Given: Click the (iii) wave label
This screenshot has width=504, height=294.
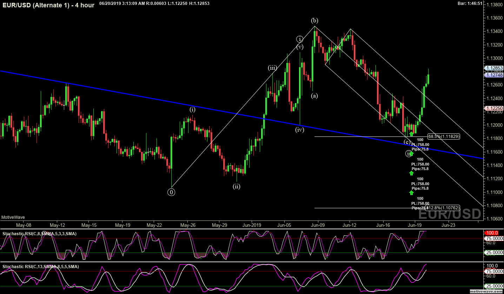Looking at the screenshot, I should click(272, 68).
